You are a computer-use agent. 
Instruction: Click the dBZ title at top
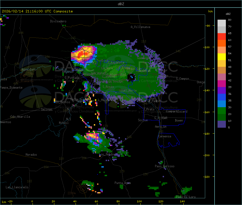pyautogui.click(x=121, y=4)
